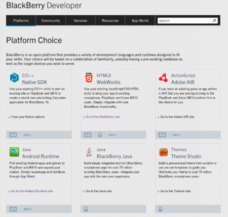Click the green Android Runtime icon
The image size is (228, 217).
14,152
